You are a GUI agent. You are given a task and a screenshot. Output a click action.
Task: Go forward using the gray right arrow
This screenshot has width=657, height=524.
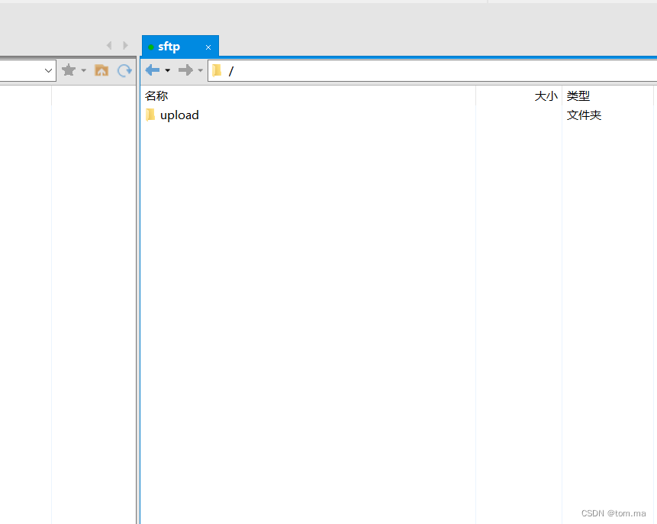point(185,70)
